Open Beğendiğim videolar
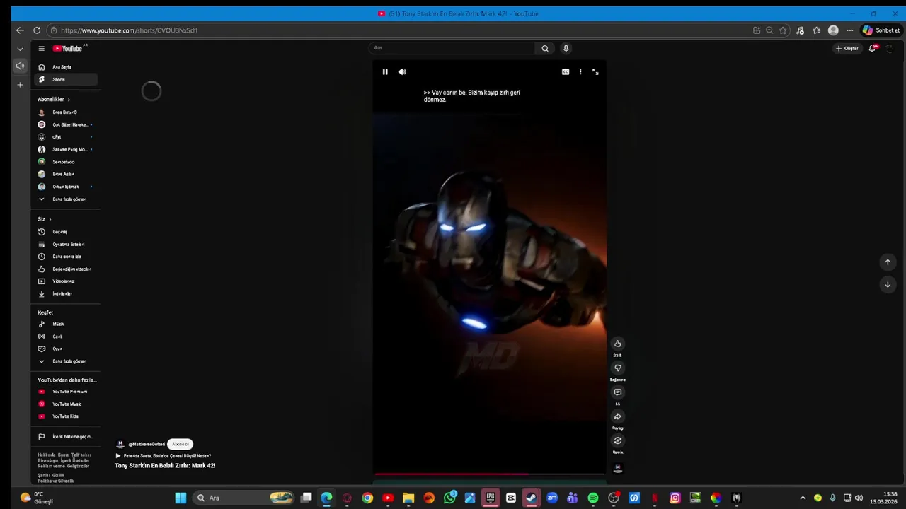The image size is (906, 509). coord(66,269)
